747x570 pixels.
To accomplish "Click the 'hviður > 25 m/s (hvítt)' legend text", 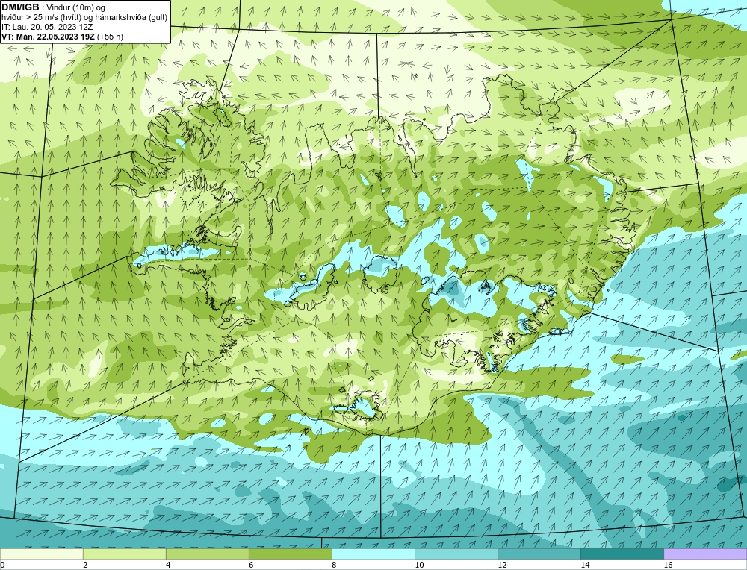I will 41,17.
